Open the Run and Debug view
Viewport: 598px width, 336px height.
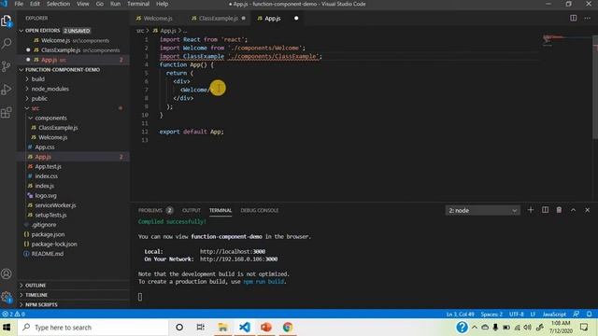point(7,90)
